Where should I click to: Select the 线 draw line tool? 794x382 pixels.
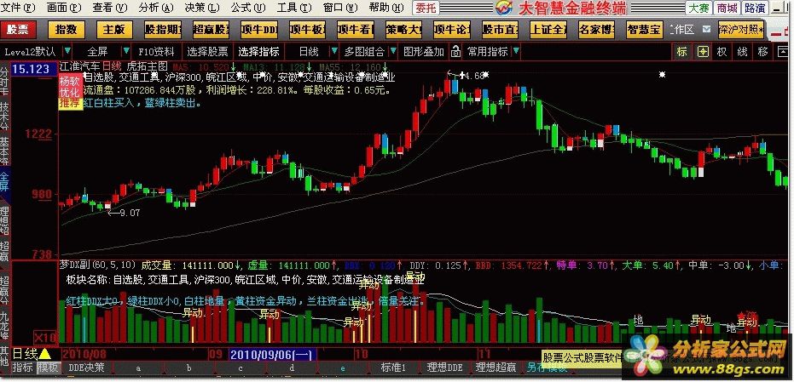point(742,52)
